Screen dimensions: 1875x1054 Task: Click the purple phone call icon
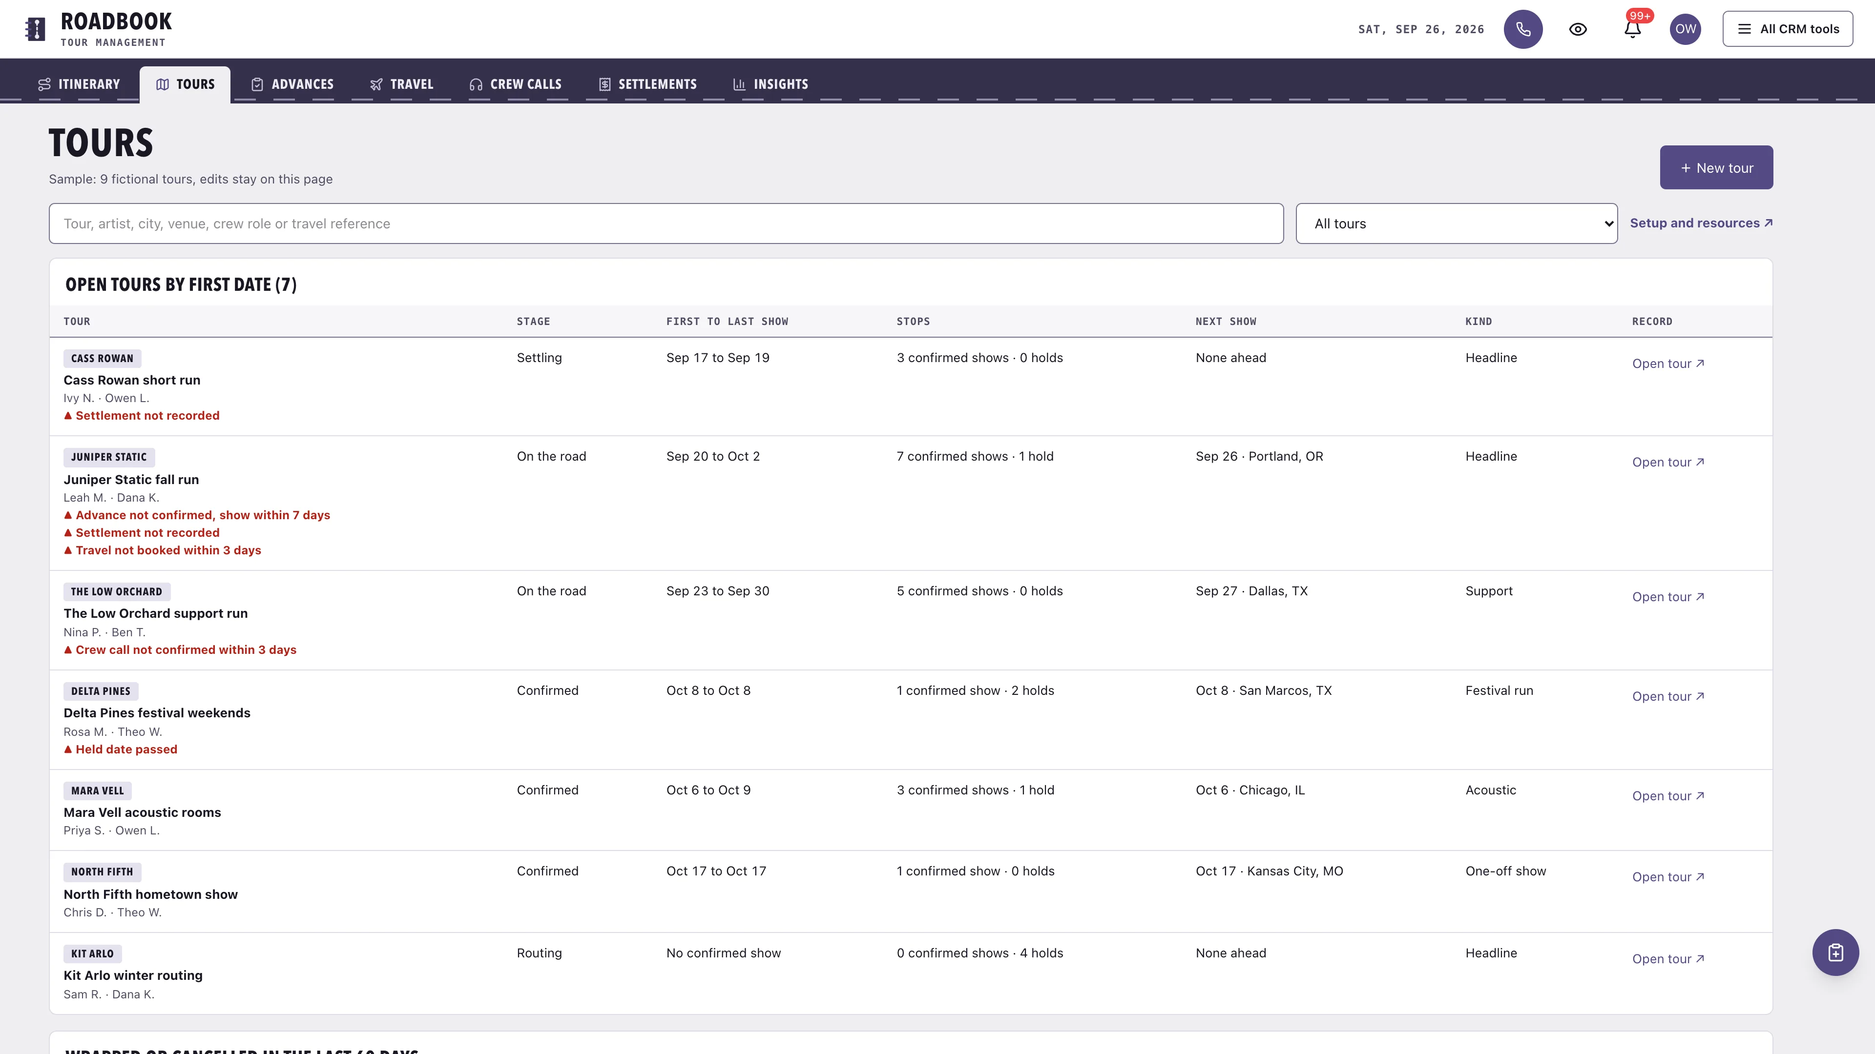(x=1523, y=29)
